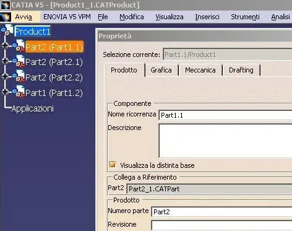Click the part icon of Part1 (Part1.2)
Viewport: 292px width, 231px height.
pos(19,92)
